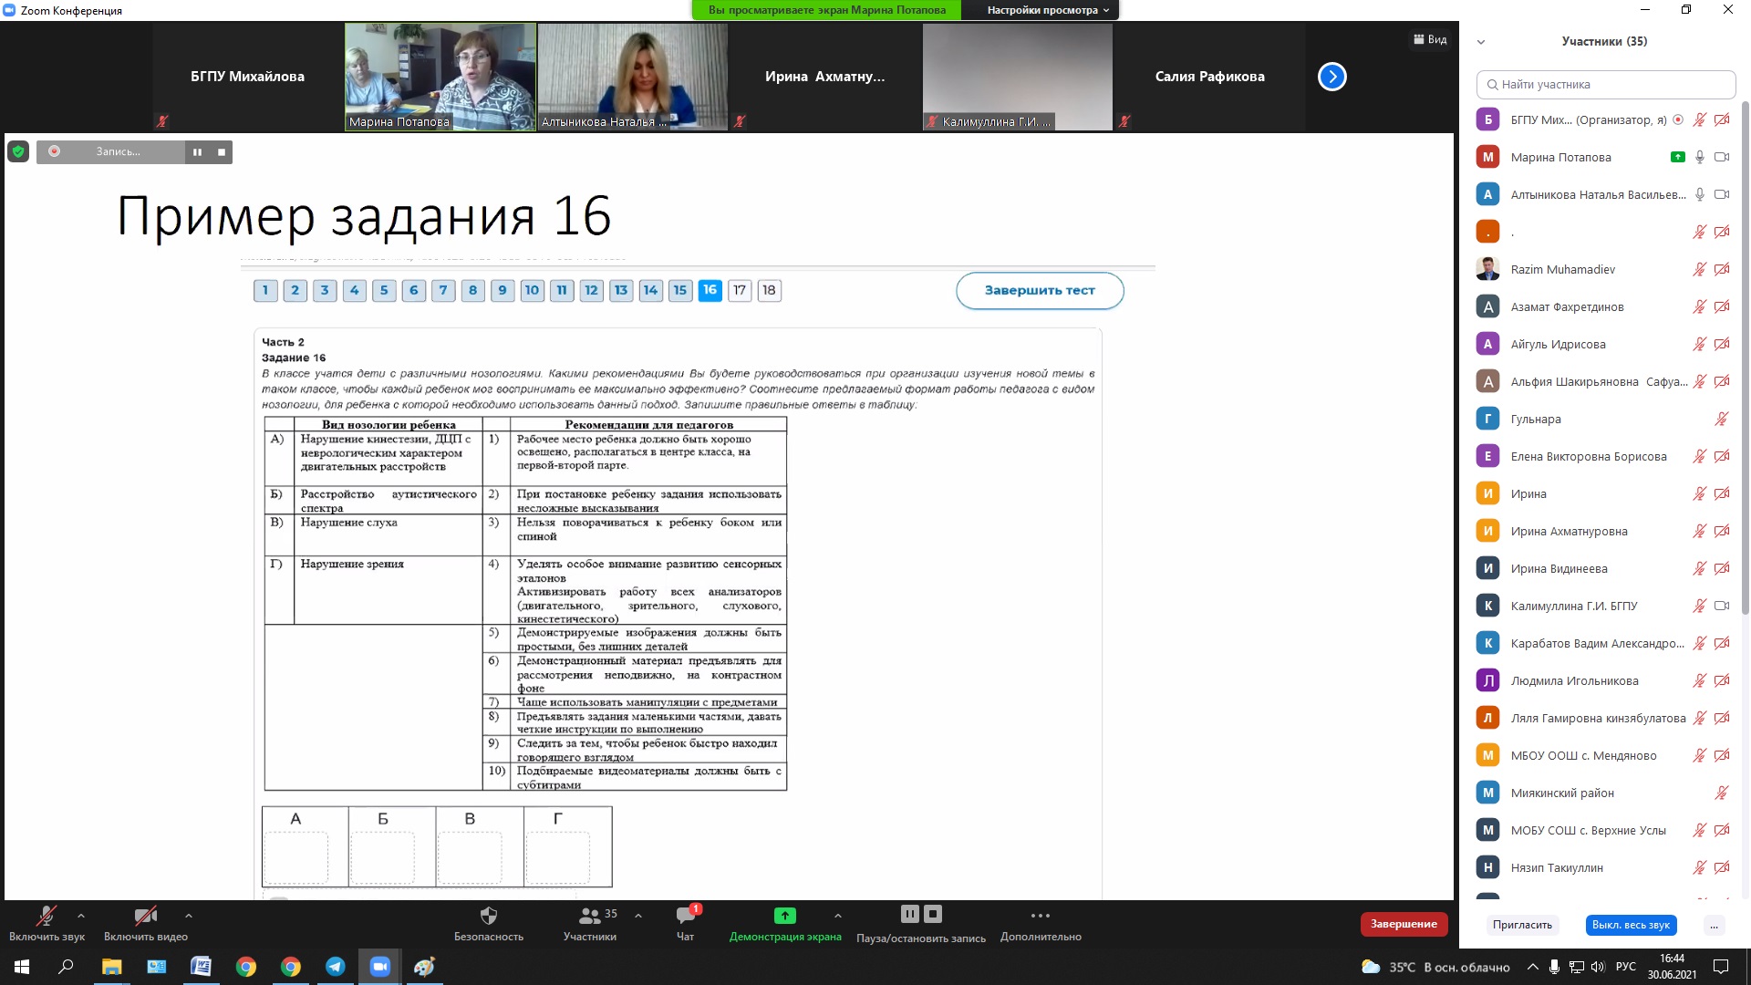Toggle camera with Включить видео
This screenshot has width=1751, height=985.
point(145,916)
